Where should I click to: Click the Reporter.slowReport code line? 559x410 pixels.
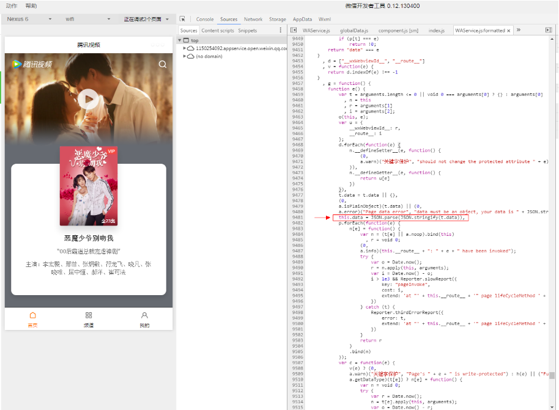coord(413,279)
